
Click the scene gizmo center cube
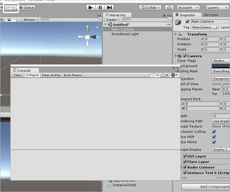(x=87, y=37)
